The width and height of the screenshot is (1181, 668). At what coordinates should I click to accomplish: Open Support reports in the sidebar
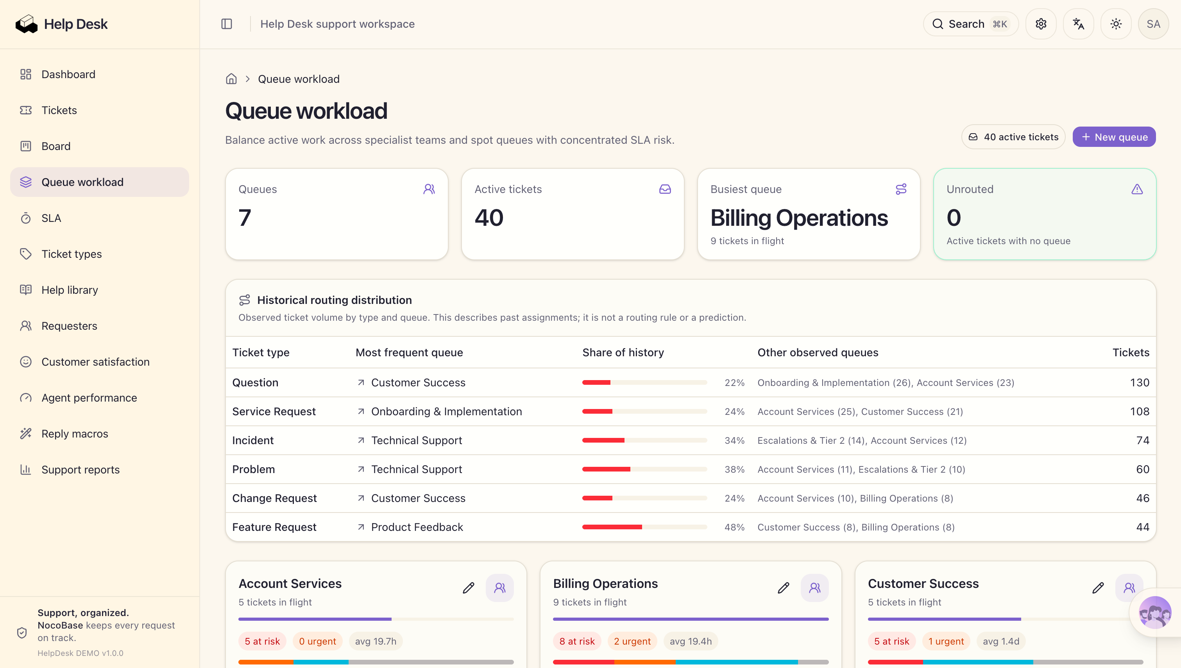(100, 469)
